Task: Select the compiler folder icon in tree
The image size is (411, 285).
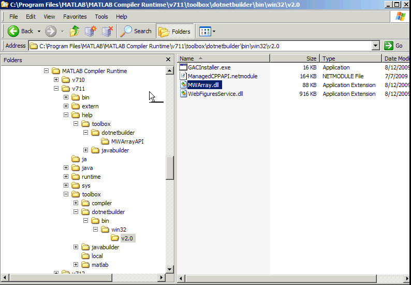Action: pyautogui.click(x=85, y=203)
